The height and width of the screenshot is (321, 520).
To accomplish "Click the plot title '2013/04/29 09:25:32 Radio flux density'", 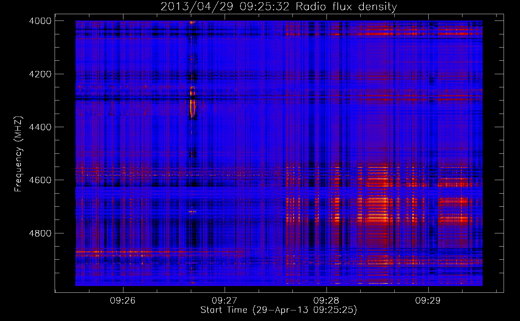I will [279, 6].
